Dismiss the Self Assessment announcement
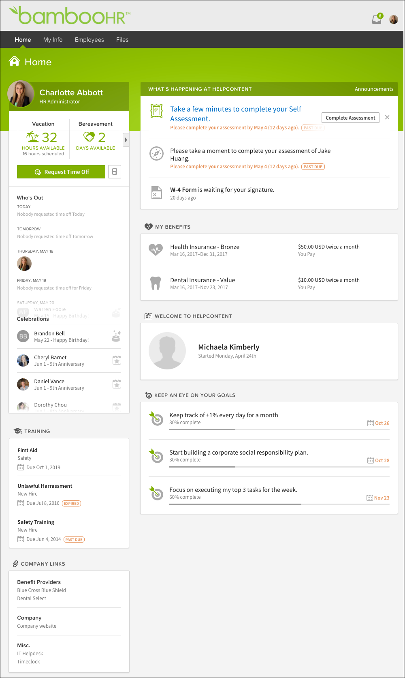The image size is (405, 678). coord(387,117)
